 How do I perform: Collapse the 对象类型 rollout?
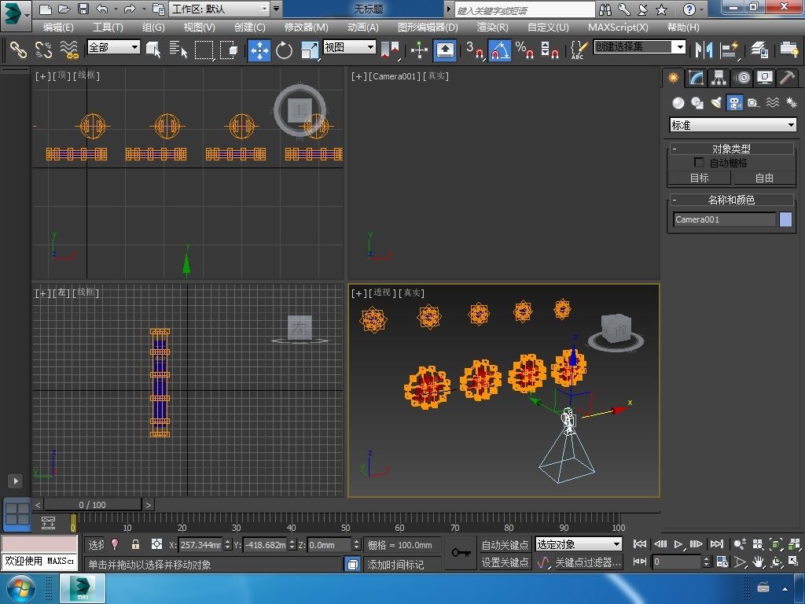675,149
